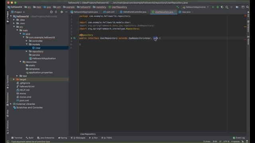Open the Build tool window
The height and width of the screenshot is (143, 255).
[29, 138]
